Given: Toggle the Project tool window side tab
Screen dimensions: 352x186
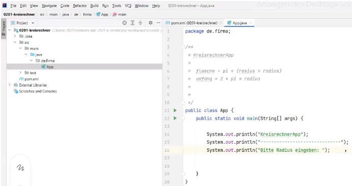Looking at the screenshot, I should click(x=4, y=29).
